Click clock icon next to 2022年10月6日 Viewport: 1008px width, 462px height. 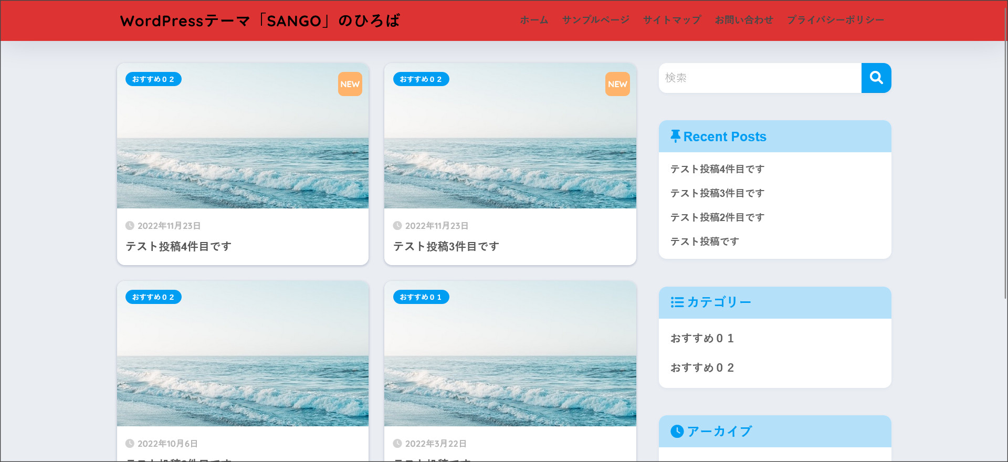pyautogui.click(x=130, y=444)
